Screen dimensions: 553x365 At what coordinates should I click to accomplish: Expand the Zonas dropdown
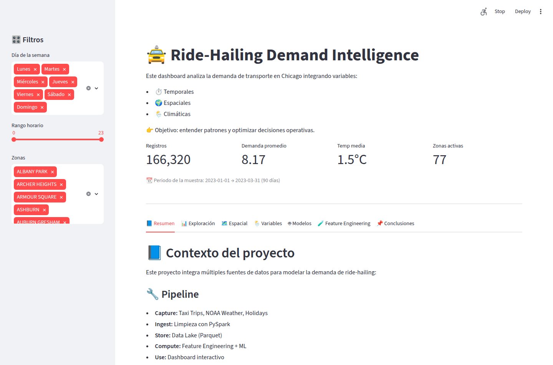click(96, 194)
